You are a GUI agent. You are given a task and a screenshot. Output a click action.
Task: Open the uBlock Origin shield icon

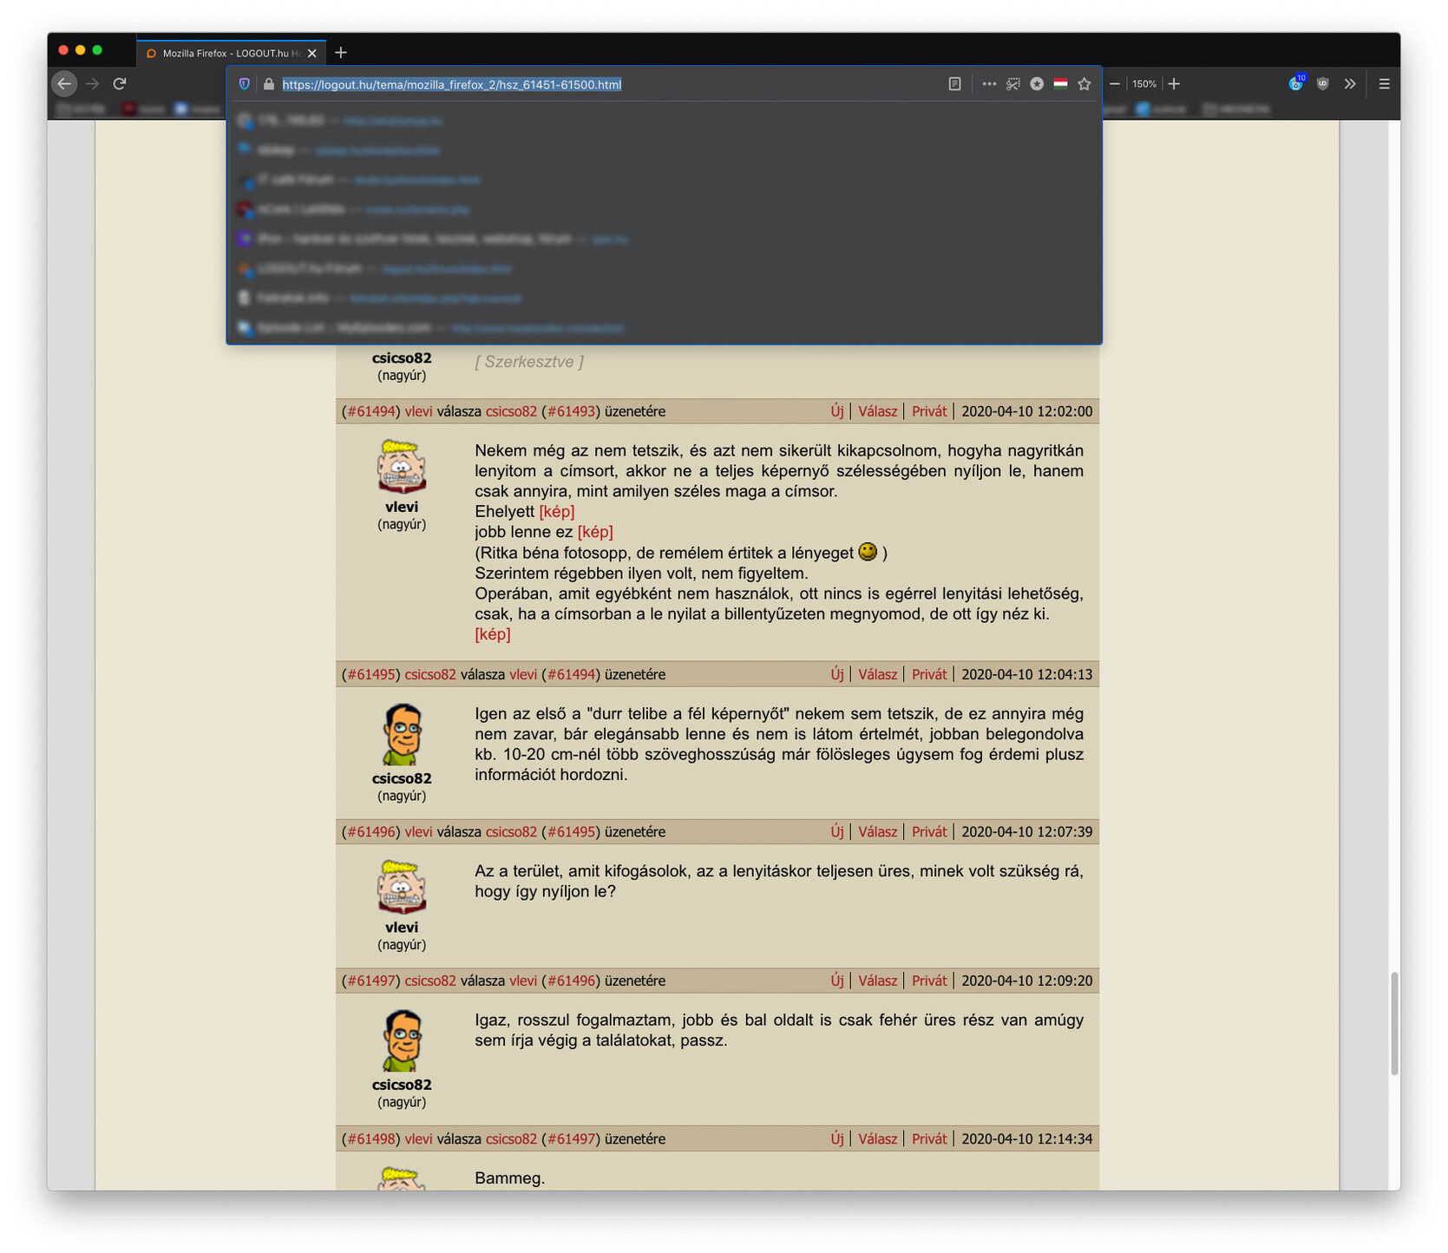[x=1323, y=84]
